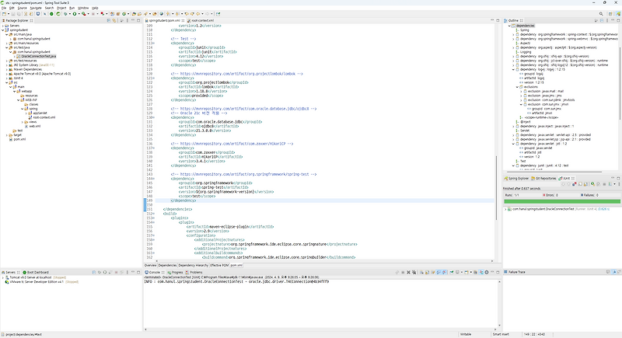Click the New file toolbar icon
The image size is (622, 338).
tap(4, 14)
